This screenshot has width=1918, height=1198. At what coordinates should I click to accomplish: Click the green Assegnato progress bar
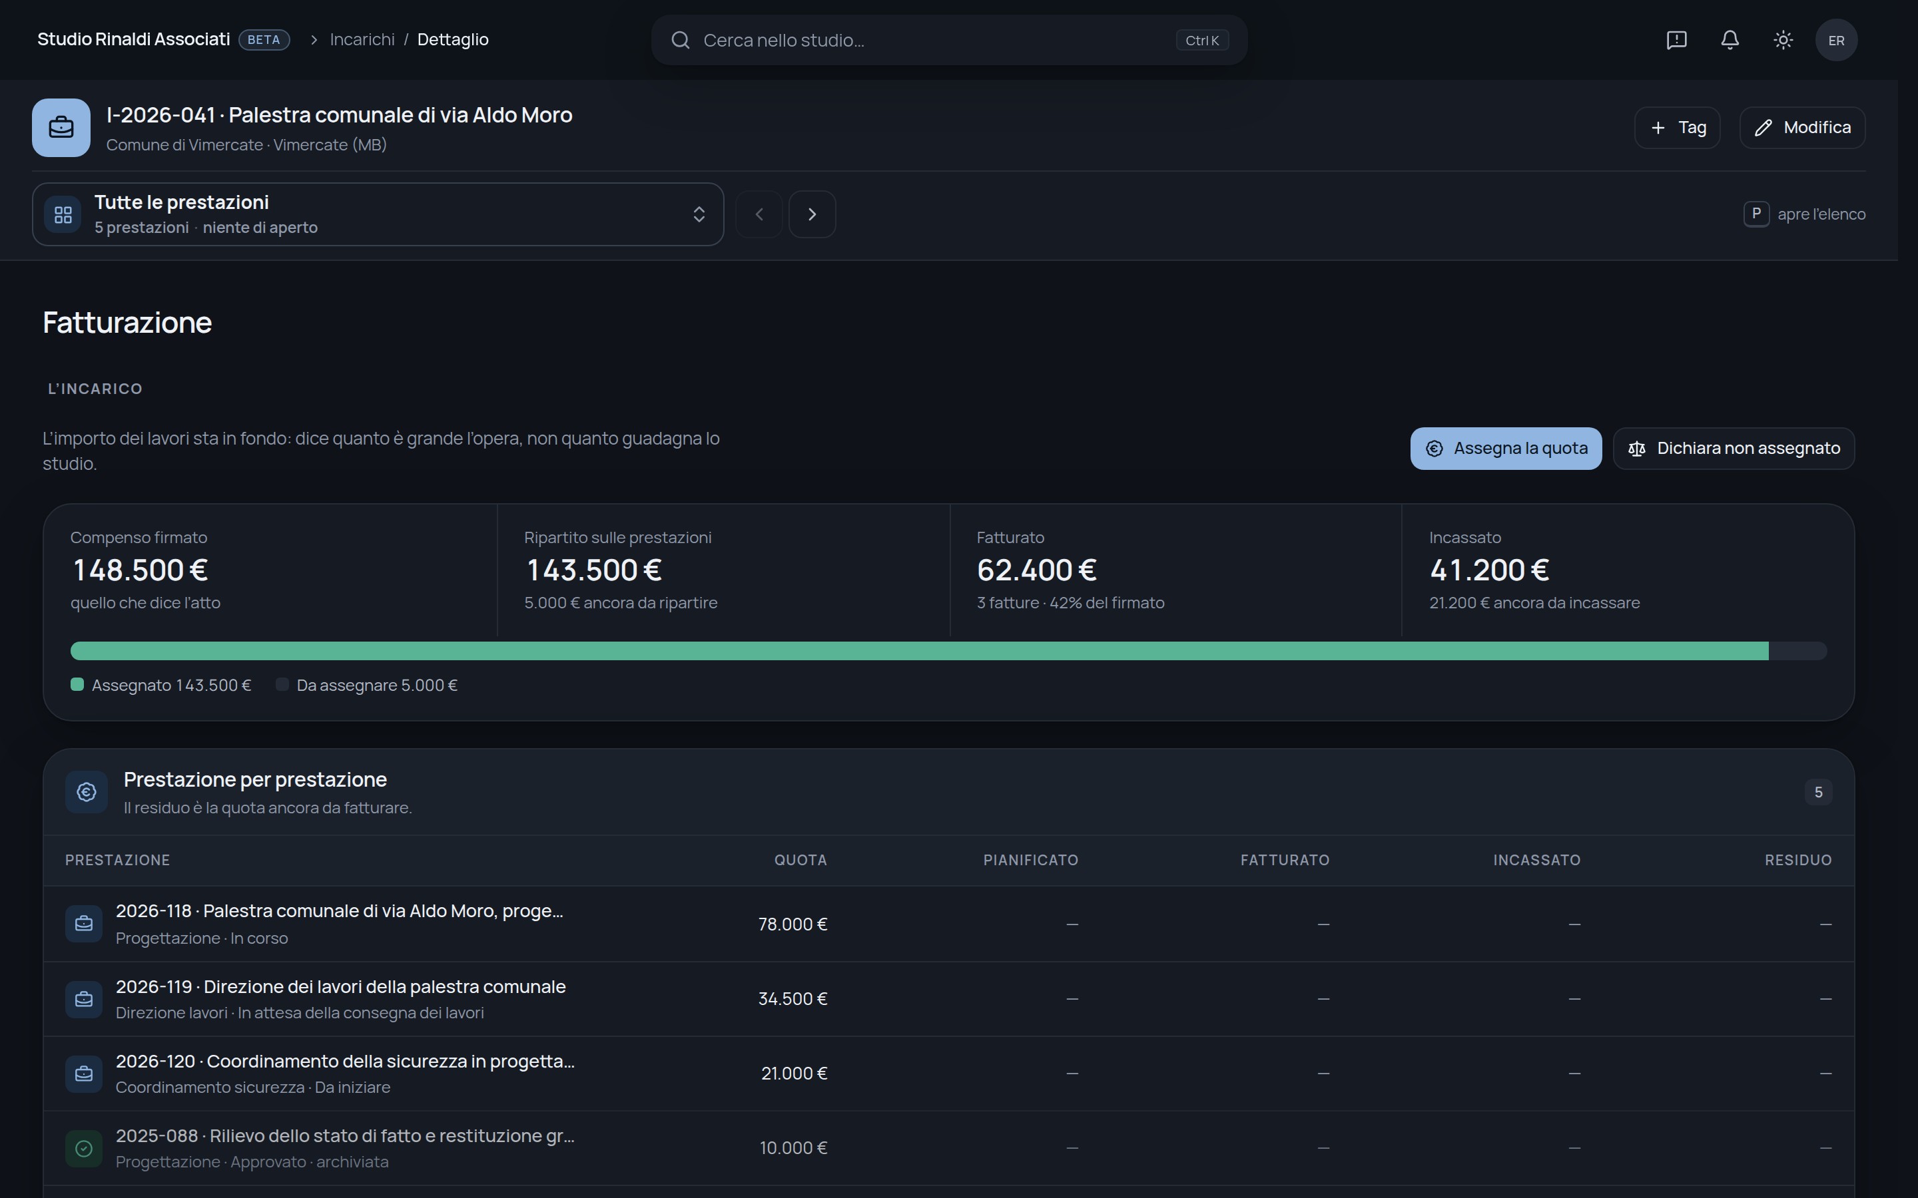tap(919, 650)
